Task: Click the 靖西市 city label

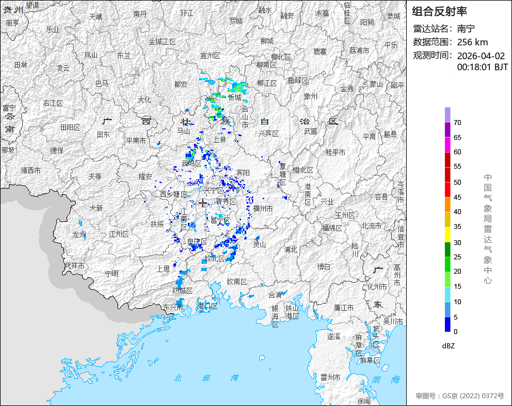Action: pyautogui.click(x=30, y=170)
